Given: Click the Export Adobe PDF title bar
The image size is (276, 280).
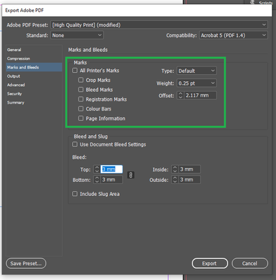Looking at the screenshot, I should click(x=137, y=10).
